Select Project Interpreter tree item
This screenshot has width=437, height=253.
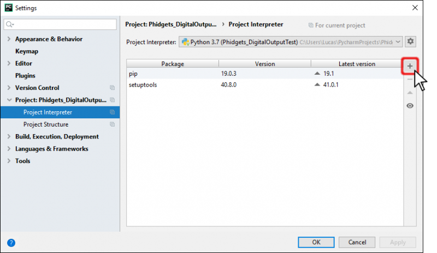pyautogui.click(x=60, y=112)
